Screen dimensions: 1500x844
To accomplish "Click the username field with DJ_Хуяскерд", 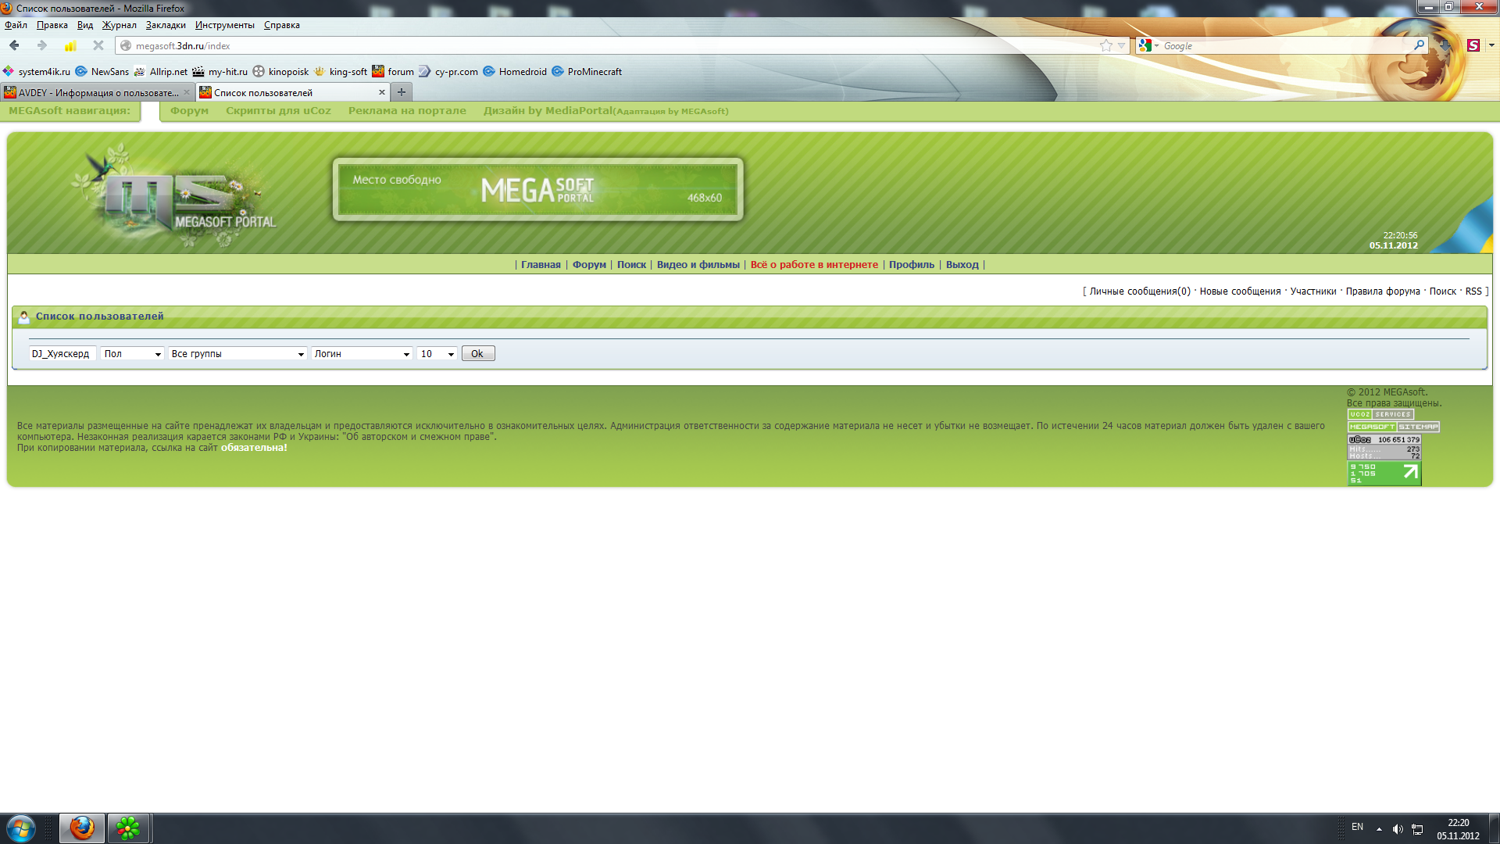I will [x=62, y=354].
